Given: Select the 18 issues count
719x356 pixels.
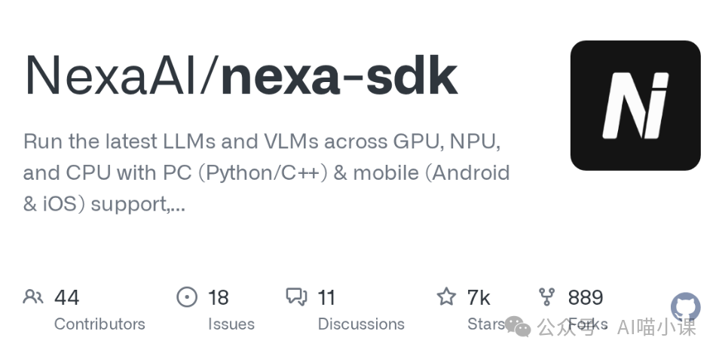Looking at the screenshot, I should coord(218,297).
